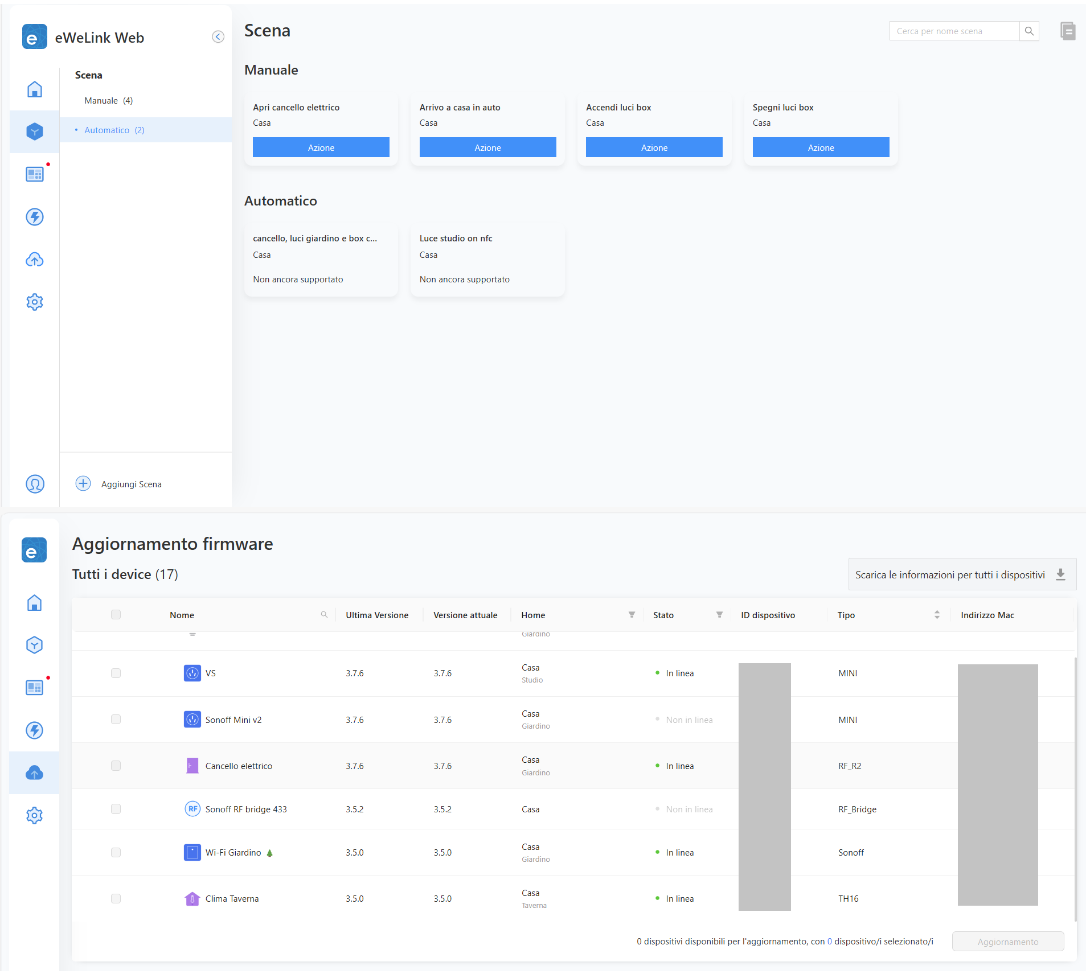
Task: Click the download icon for device information
Action: click(x=1060, y=574)
